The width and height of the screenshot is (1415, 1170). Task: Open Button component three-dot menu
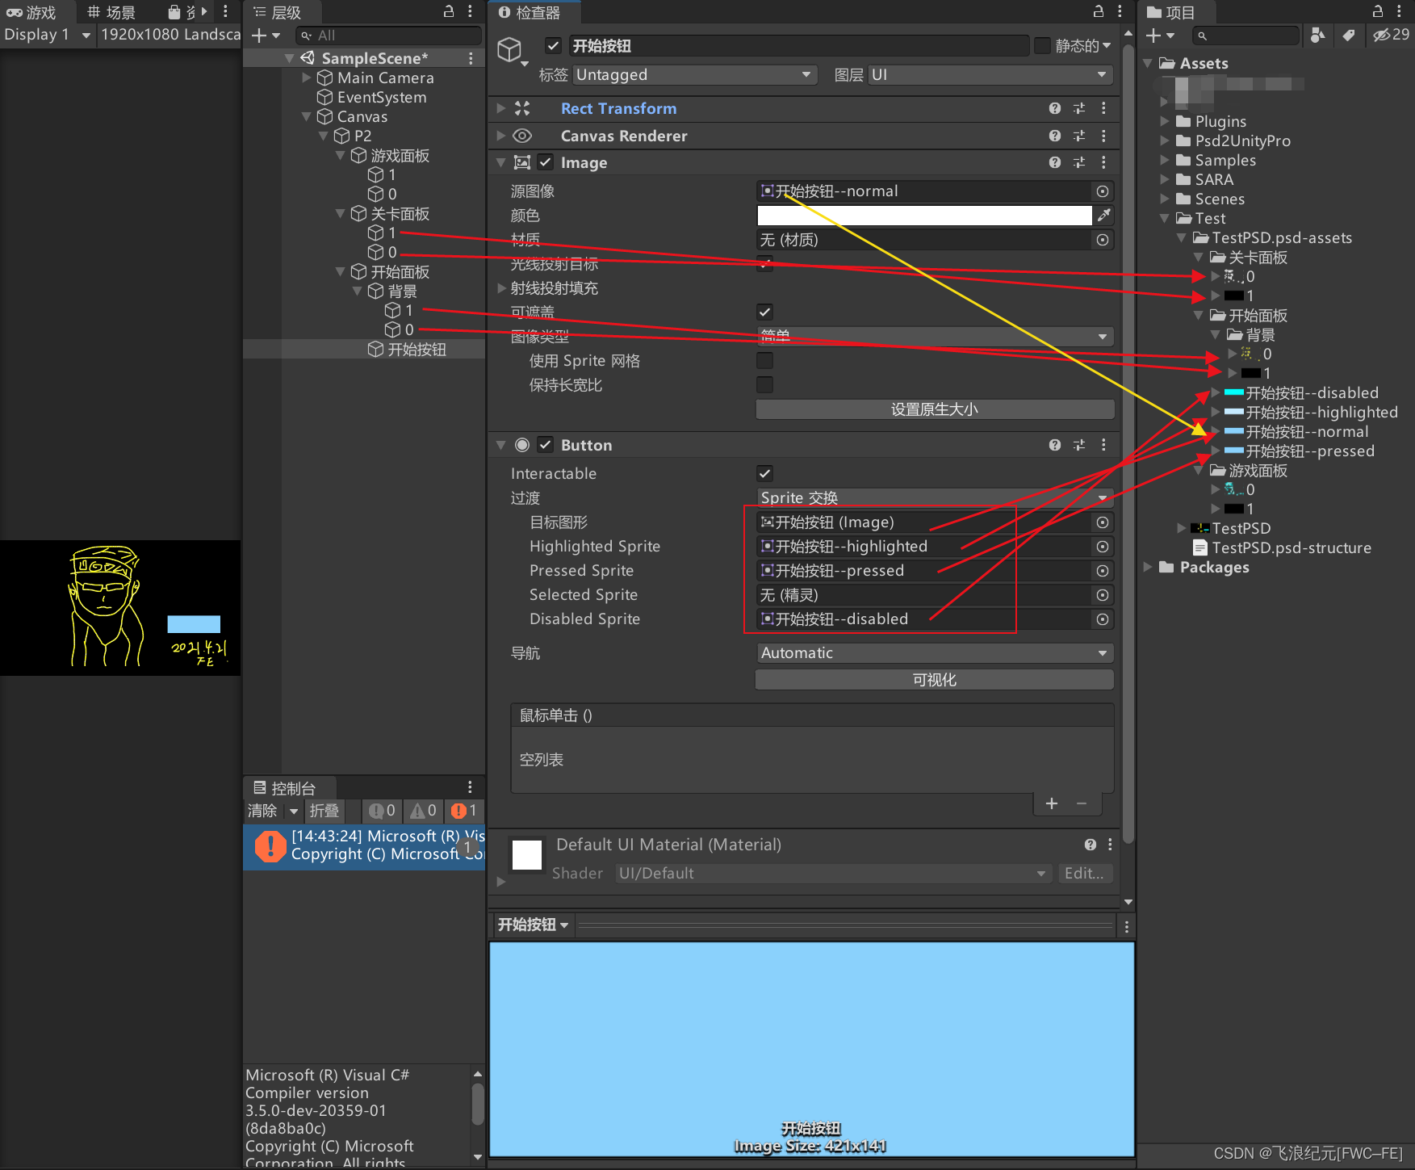(x=1103, y=445)
